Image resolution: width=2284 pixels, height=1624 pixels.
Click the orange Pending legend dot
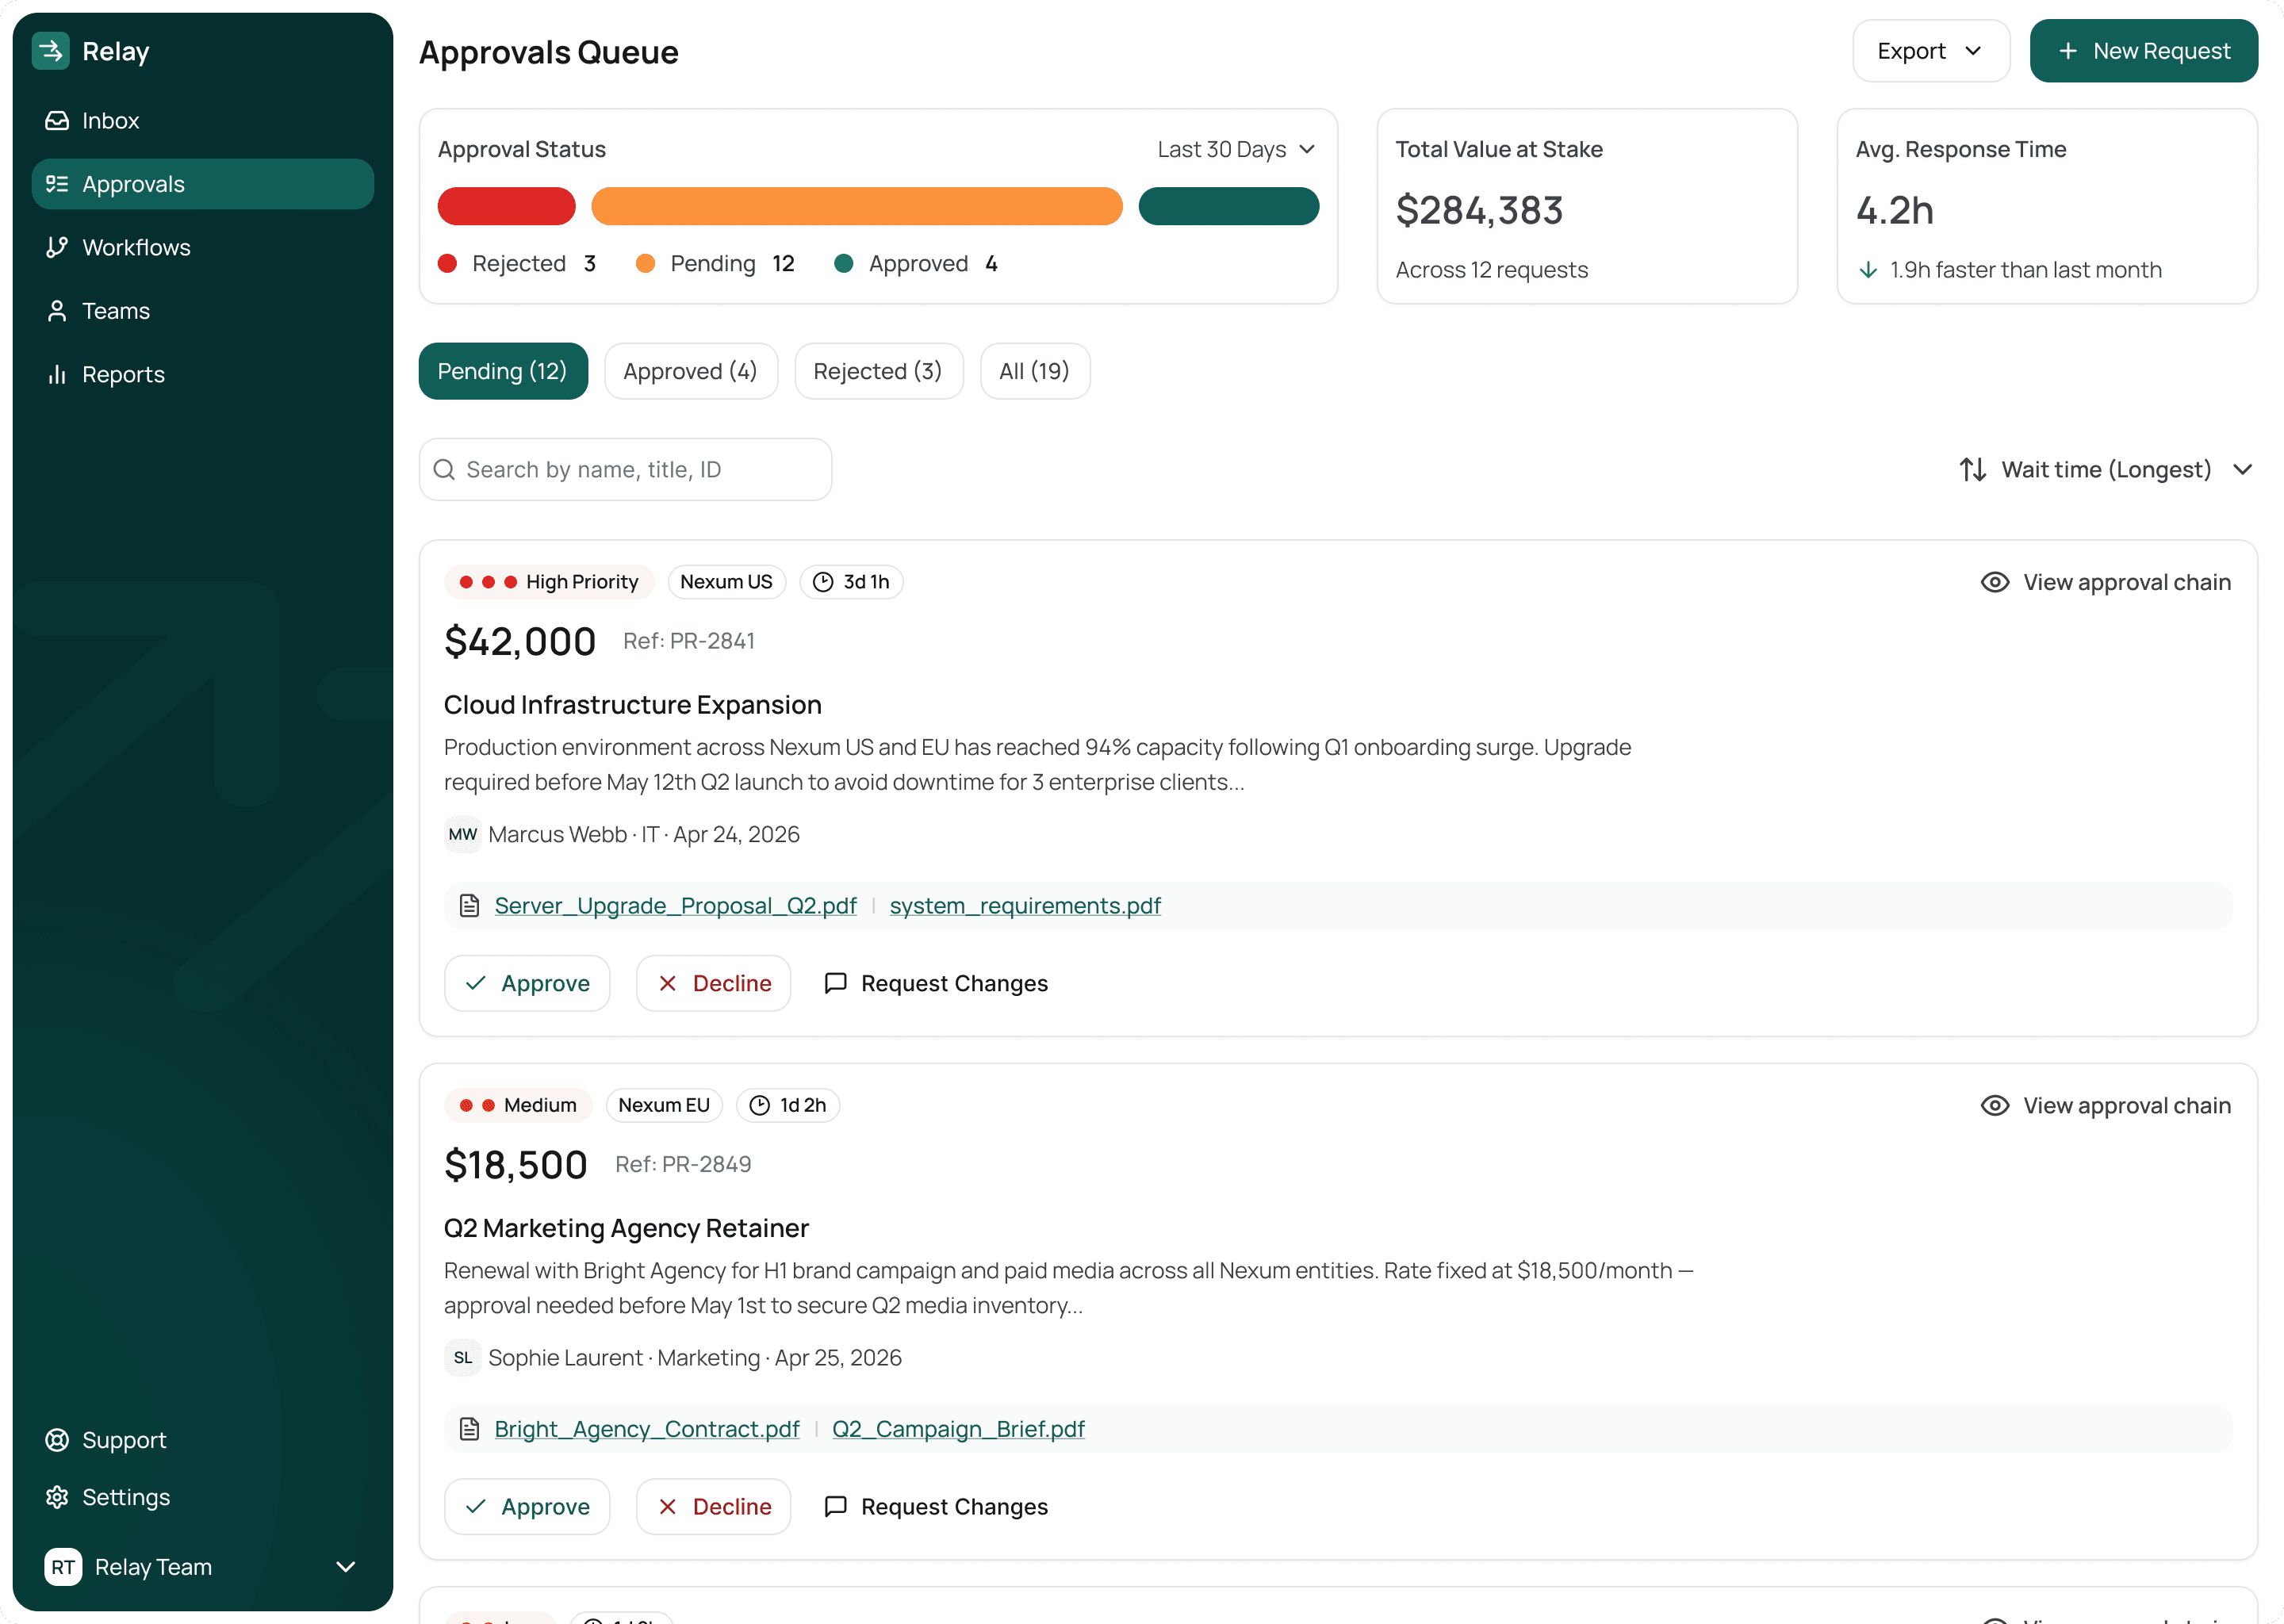[x=645, y=263]
